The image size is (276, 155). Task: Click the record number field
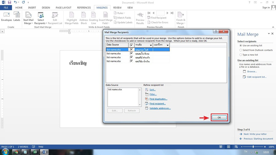160,13
